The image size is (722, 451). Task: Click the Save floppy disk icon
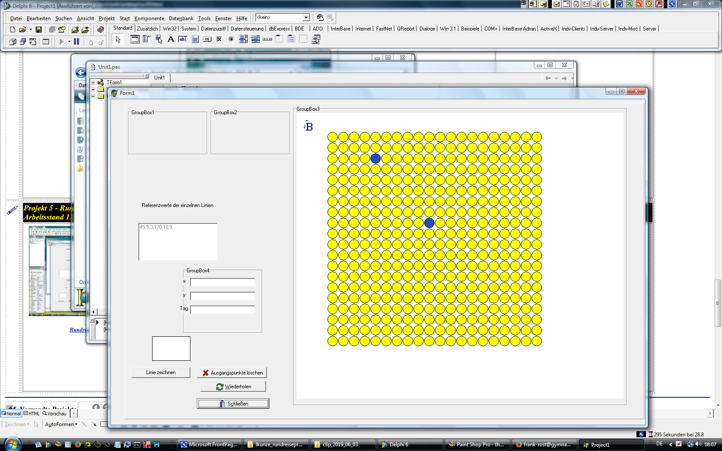(x=39, y=30)
